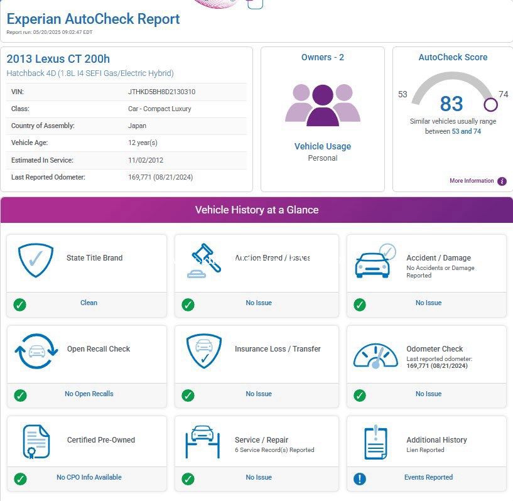Click blue exclamation icon beside Events Reported
Viewport: 513px width, 501px height.
pos(360,479)
